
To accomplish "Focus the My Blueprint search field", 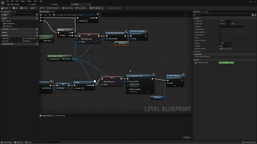I will point(22,15).
